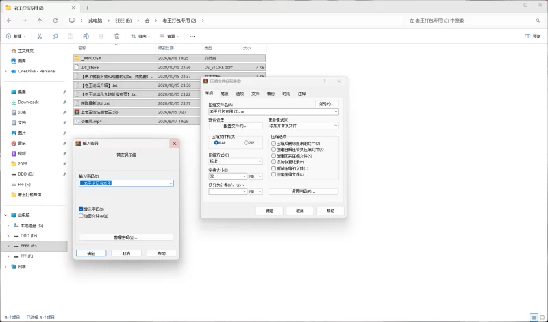This screenshot has width=548, height=322.
Task: Switch to details view using status bar icon
Action: click(534, 317)
